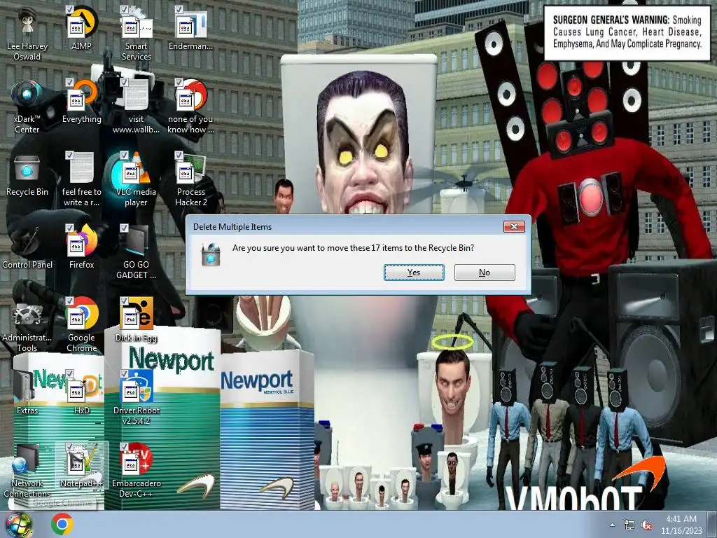Toggle the checkbox on Smart Services icon
Viewport: 717px width, 538px height.
[124, 10]
